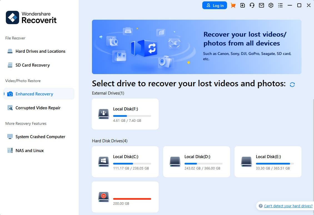Viewport: 314px width, 215px height.
Task: Click the 200.00 GB size label
Action: pyautogui.click(x=121, y=203)
